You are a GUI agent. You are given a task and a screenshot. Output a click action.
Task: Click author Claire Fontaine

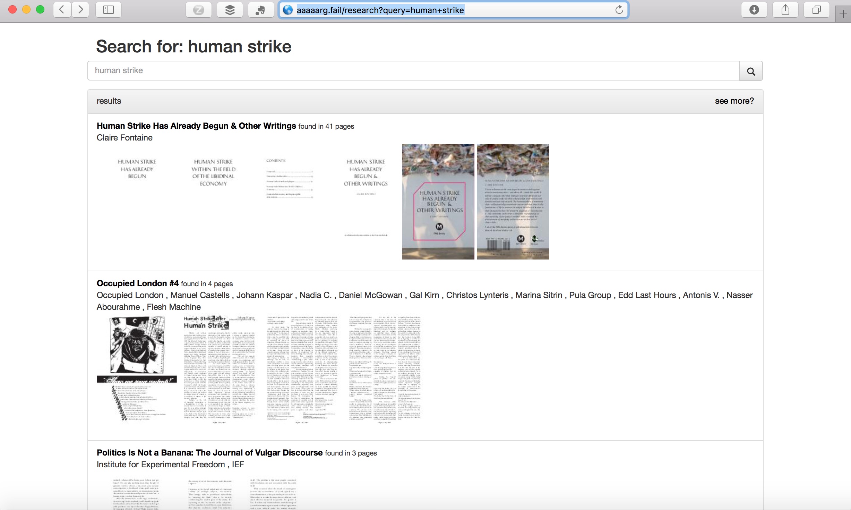(x=124, y=138)
